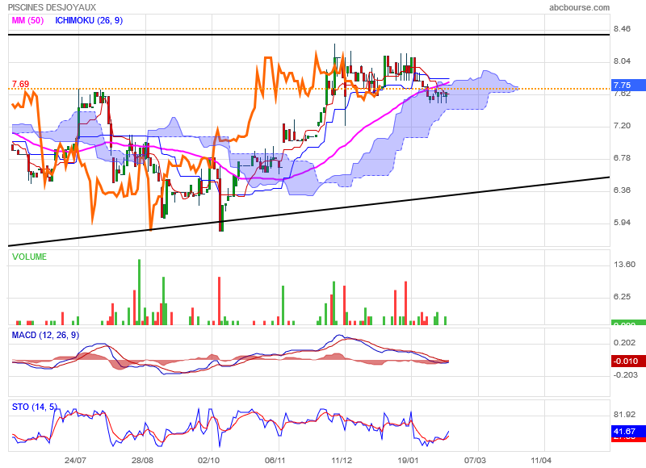Click the 11/04 date label
Viewport: 646px width, 468px height.
click(541, 460)
